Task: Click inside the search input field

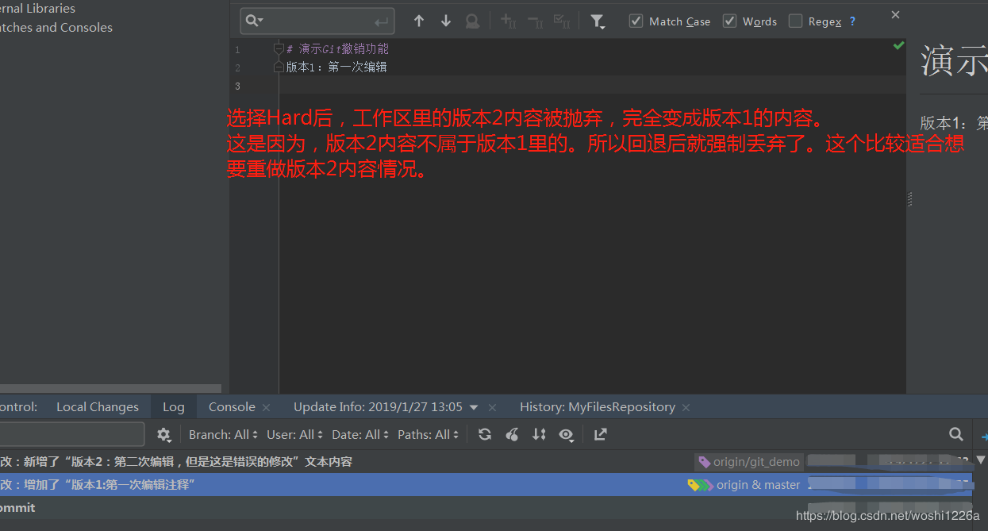Action: (x=317, y=21)
